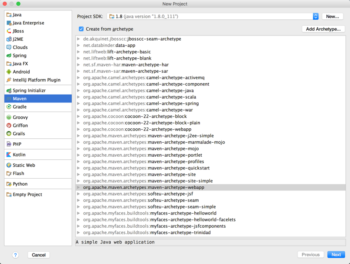This screenshot has width=350, height=264.
Task: Select camel-archetype-spring row
Action: pyautogui.click(x=211, y=103)
